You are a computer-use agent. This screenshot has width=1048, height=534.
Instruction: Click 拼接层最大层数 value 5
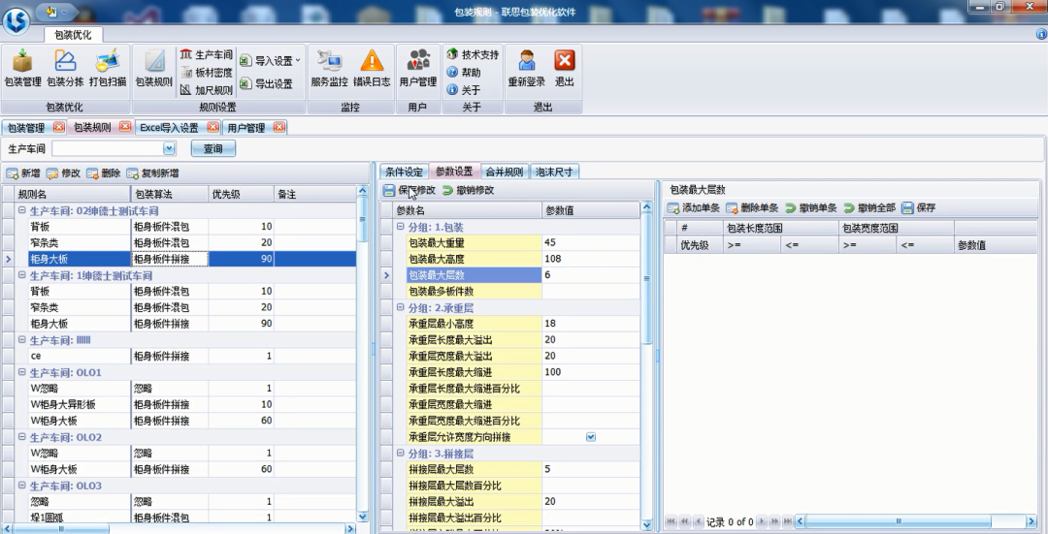point(590,469)
